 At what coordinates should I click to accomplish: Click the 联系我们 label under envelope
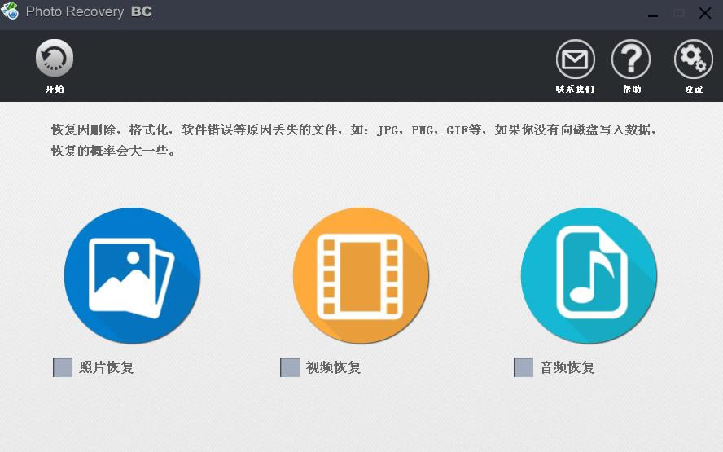point(575,89)
